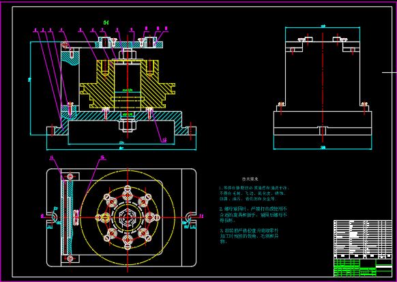Image resolution: width=397 pixels, height=282 pixels.
Task: Pick the lower screw on the plan view side plate
Action: [x=70, y=258]
